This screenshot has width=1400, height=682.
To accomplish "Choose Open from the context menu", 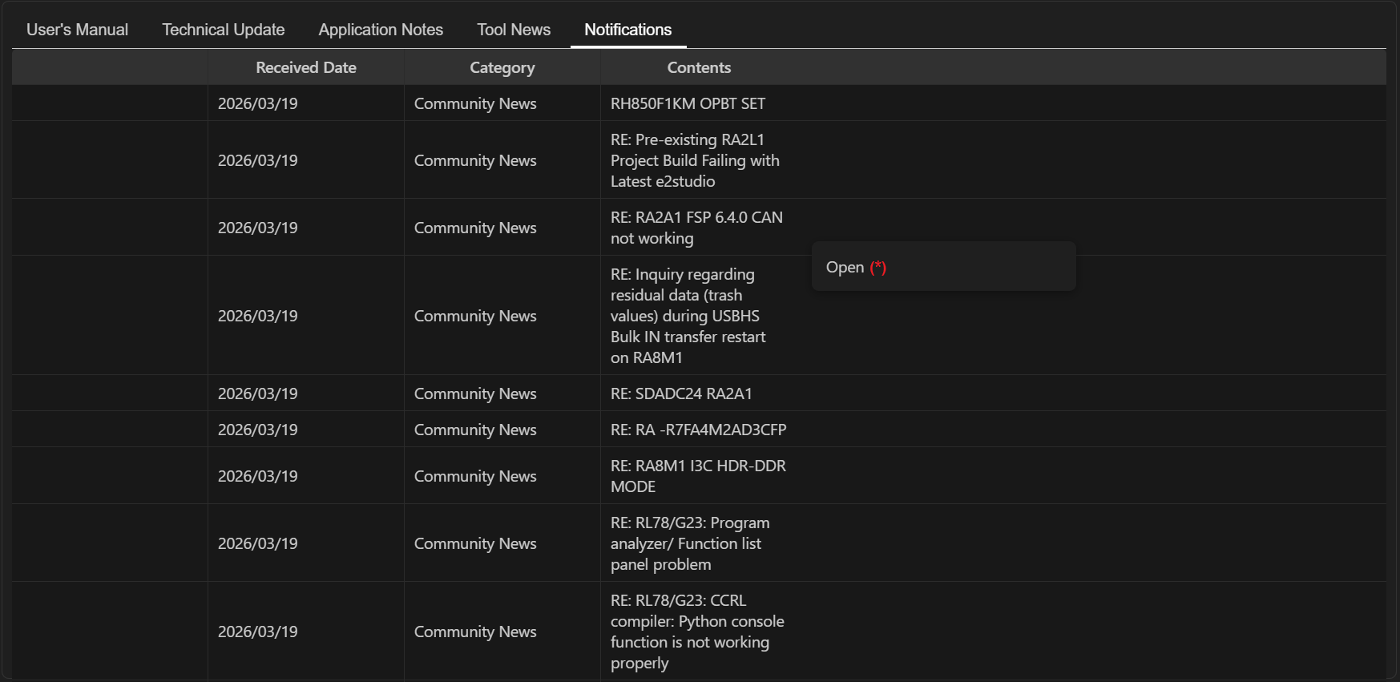I will coord(943,267).
